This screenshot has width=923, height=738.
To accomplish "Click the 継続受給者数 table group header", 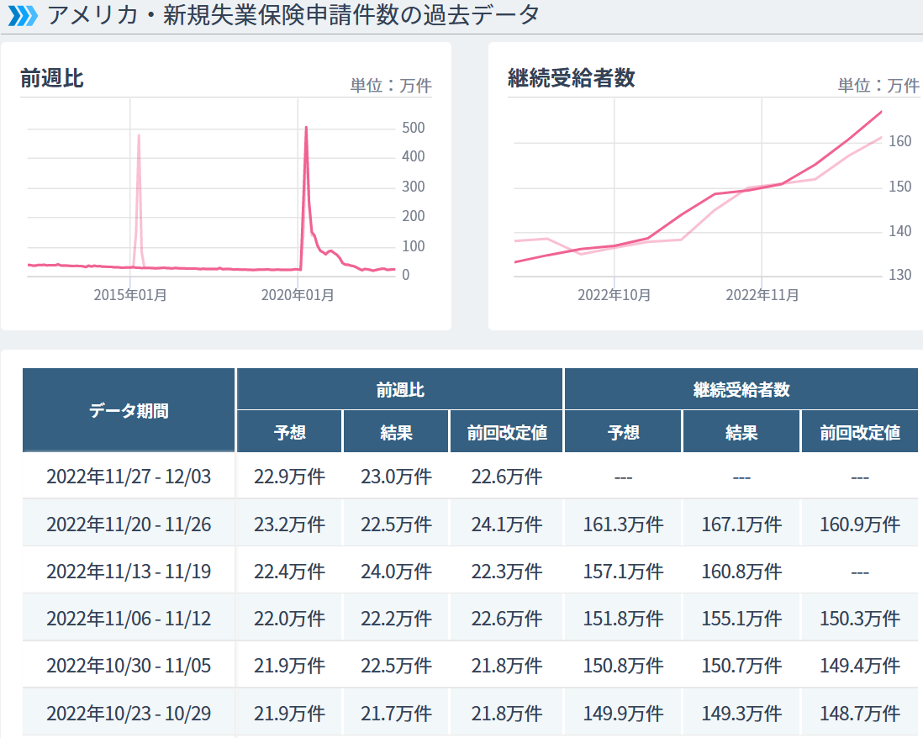I will [741, 389].
